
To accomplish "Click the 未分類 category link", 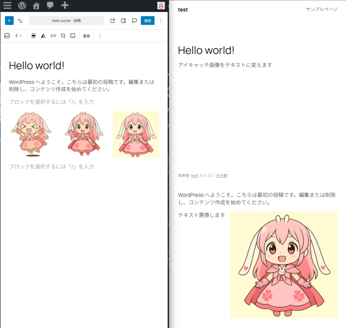I will click(221, 176).
